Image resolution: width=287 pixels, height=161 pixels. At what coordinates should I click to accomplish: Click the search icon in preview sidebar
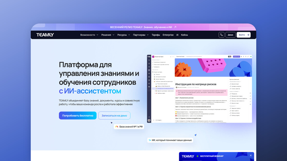[x=149, y=60]
